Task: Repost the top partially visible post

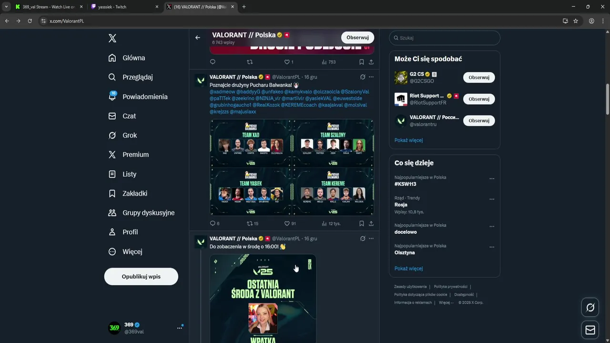Action: point(249,62)
